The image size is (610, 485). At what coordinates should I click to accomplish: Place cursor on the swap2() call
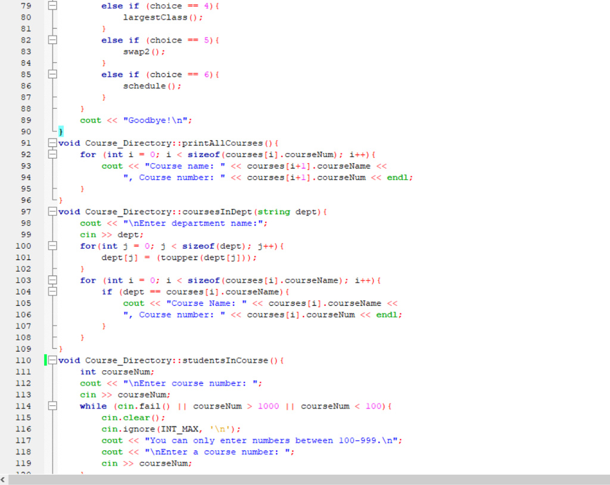tap(144, 51)
